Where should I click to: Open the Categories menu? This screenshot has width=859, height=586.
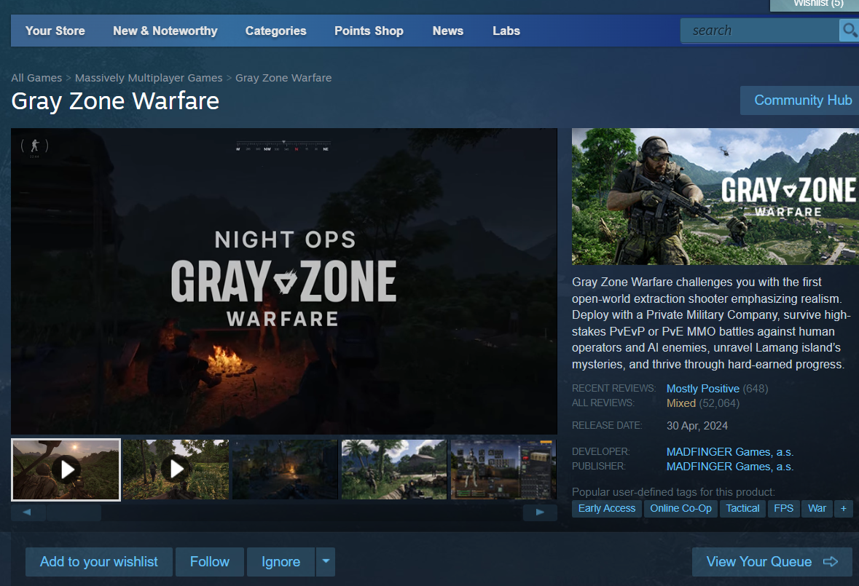point(275,31)
